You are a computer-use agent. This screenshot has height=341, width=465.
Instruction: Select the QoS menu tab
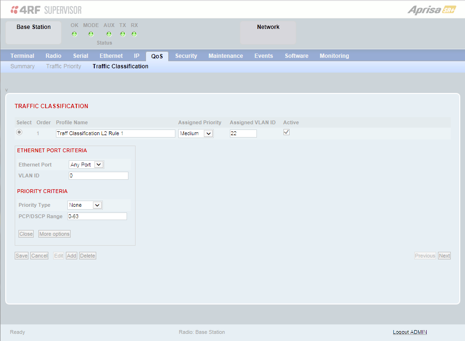point(157,56)
